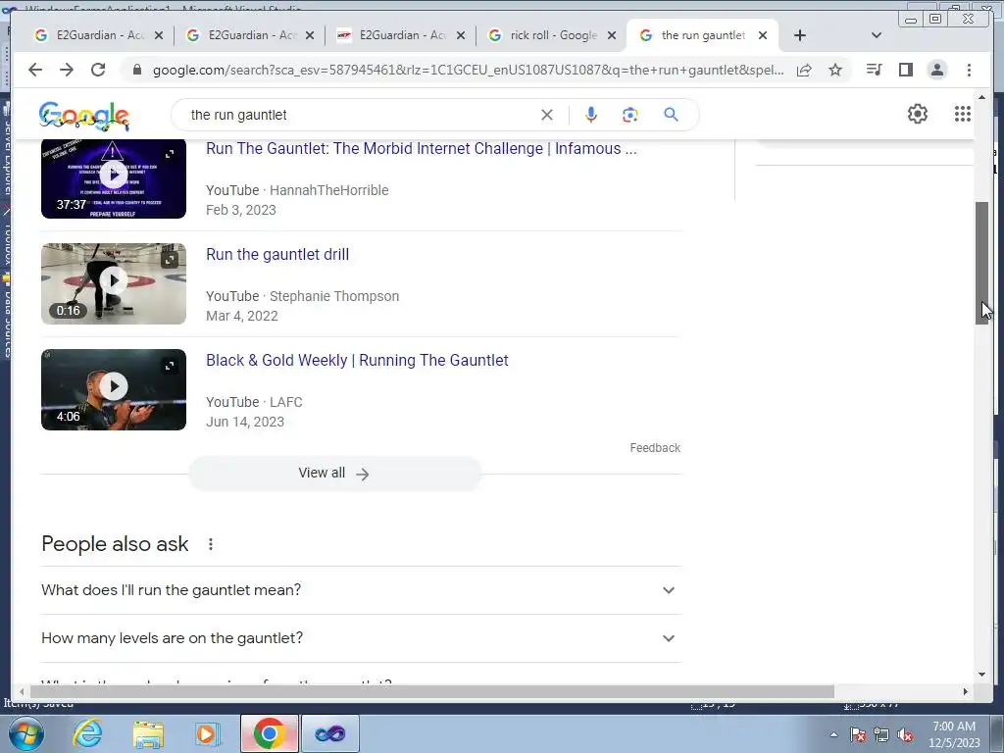Expand preview on the 37:37 video thumbnail
This screenshot has width=1004, height=753.
[x=170, y=154]
